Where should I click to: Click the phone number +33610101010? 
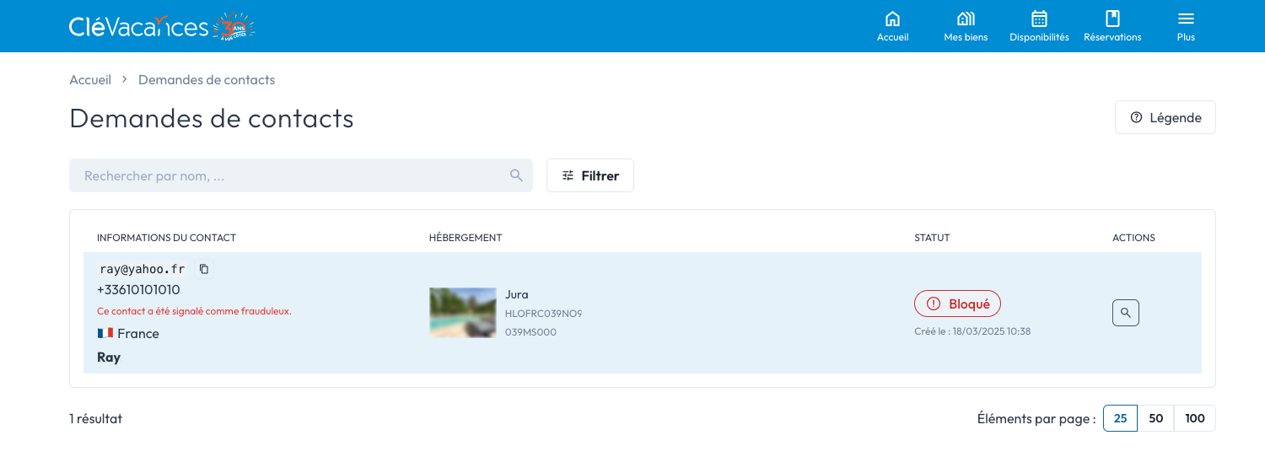(138, 289)
